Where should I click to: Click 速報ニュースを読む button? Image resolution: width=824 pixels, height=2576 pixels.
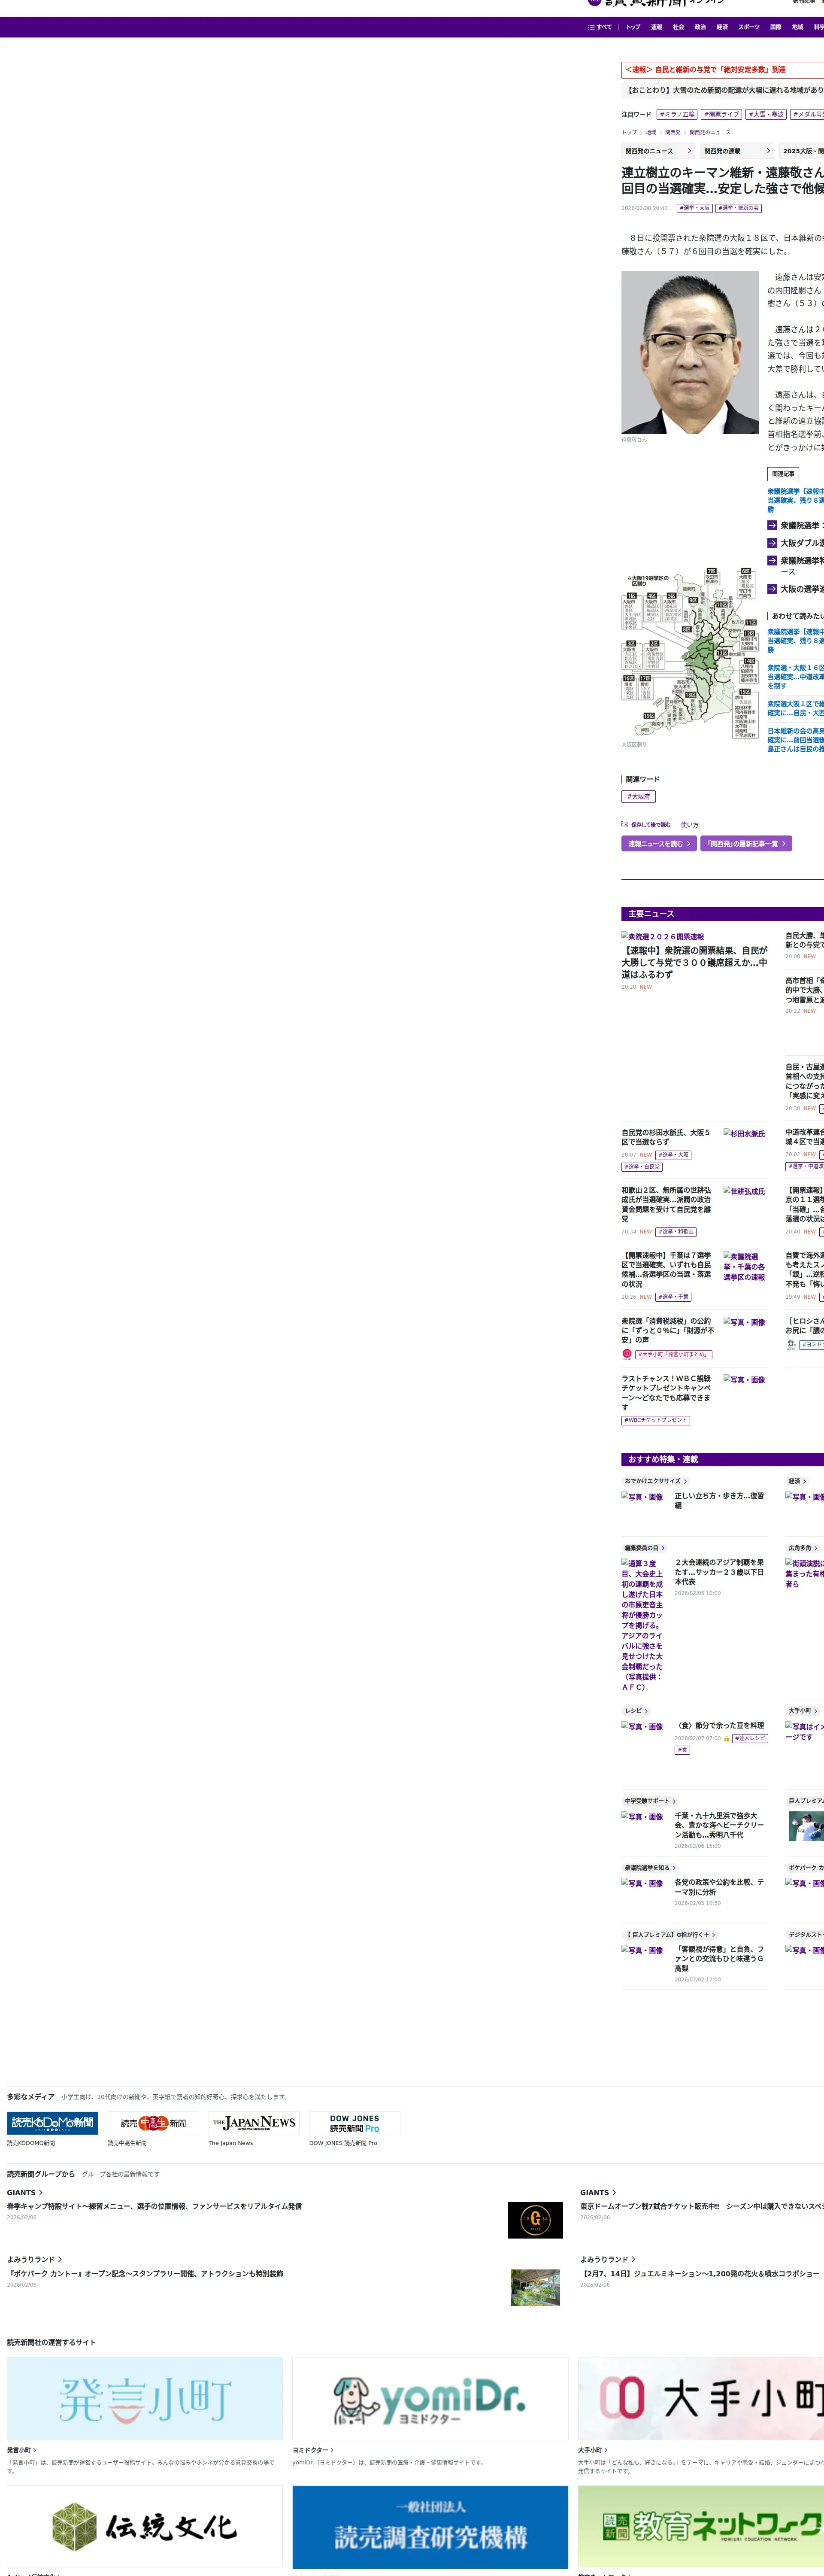pos(659,844)
